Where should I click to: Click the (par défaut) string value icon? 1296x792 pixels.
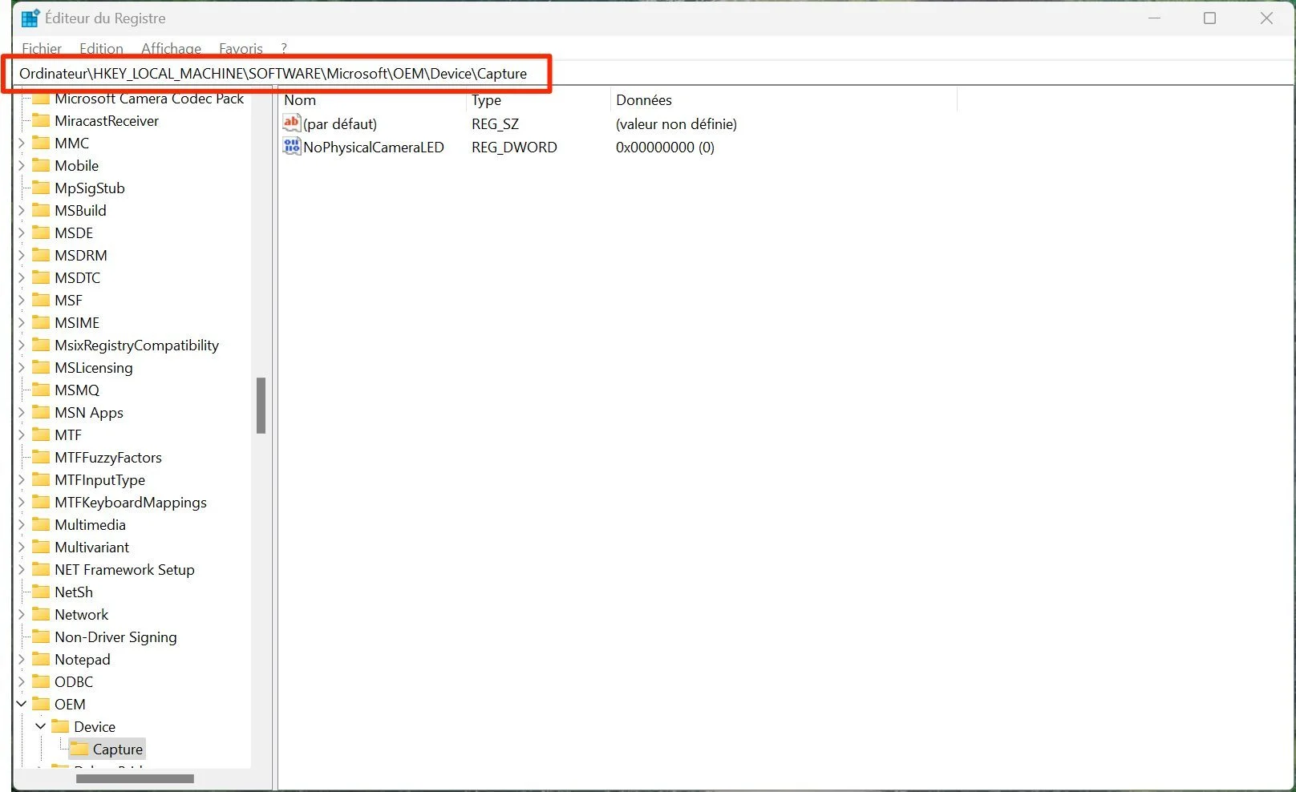[292, 123]
